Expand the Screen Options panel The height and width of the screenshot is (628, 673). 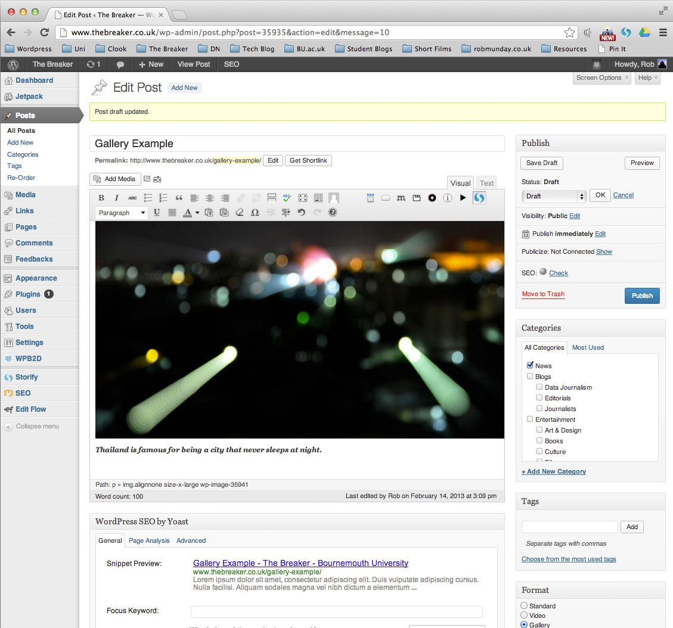point(601,77)
